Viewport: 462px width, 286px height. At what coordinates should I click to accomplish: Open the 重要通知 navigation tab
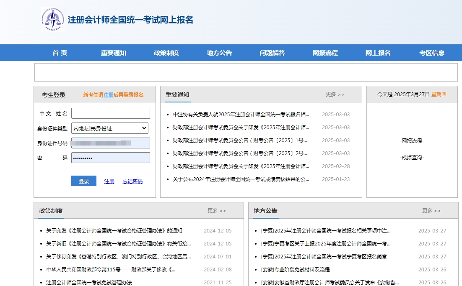pyautogui.click(x=113, y=53)
